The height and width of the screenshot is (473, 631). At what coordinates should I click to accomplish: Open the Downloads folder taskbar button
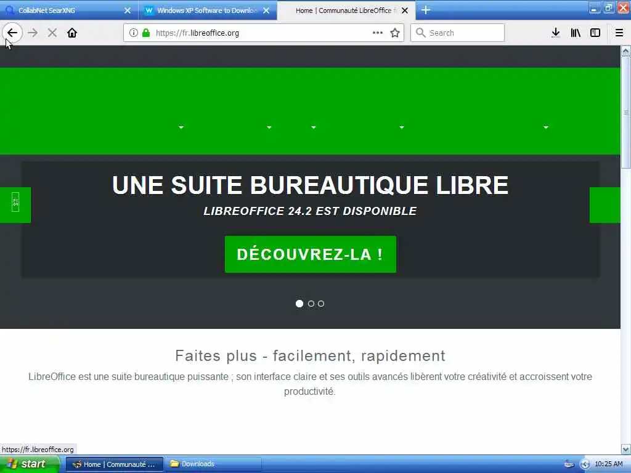click(213, 464)
